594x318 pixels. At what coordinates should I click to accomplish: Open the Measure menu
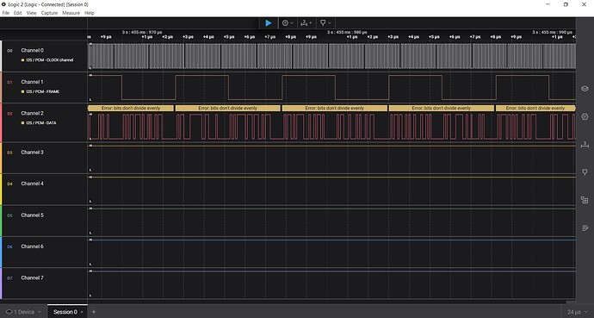[71, 13]
